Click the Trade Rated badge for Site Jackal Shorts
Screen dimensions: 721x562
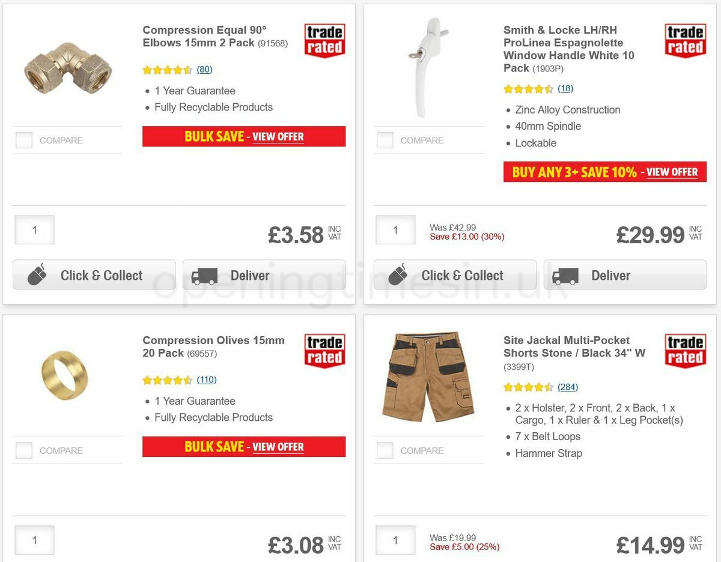point(685,350)
